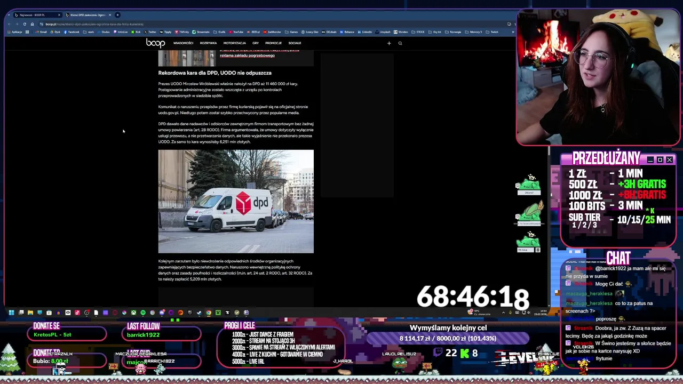The image size is (683, 384).
Task: Go back with the browser back arrow
Action: coord(10,24)
